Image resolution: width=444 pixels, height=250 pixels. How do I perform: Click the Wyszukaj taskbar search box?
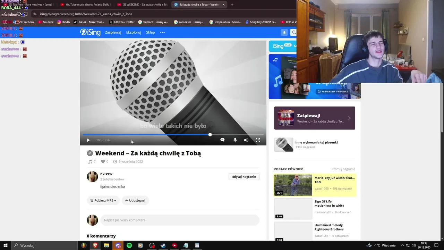coord(44,245)
